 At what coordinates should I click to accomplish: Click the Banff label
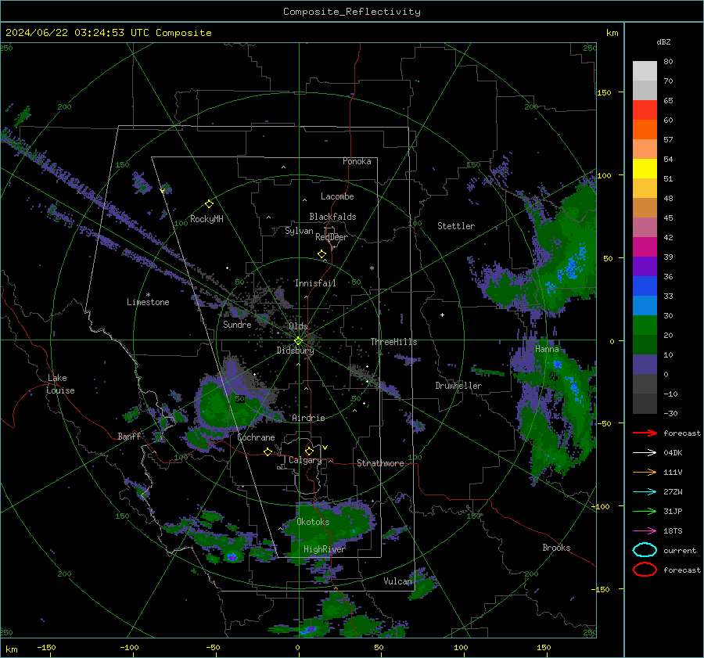click(x=129, y=436)
